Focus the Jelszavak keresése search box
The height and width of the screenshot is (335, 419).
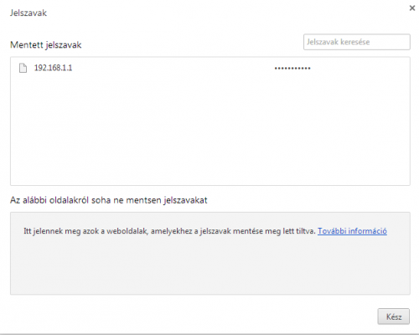tap(357, 42)
